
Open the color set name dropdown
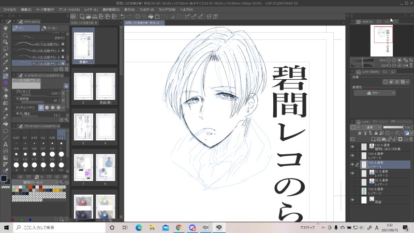click(x=35, y=182)
